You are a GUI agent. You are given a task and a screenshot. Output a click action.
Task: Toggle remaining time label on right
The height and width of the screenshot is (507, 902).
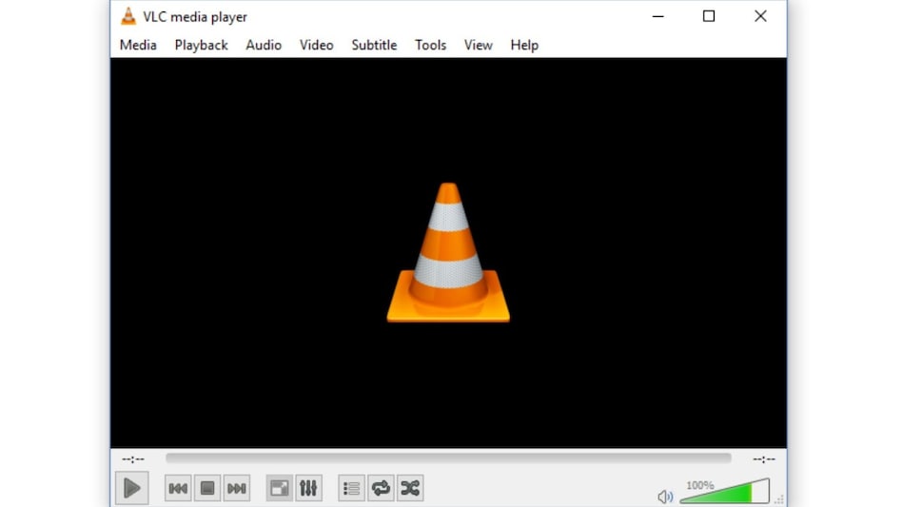[764, 458]
